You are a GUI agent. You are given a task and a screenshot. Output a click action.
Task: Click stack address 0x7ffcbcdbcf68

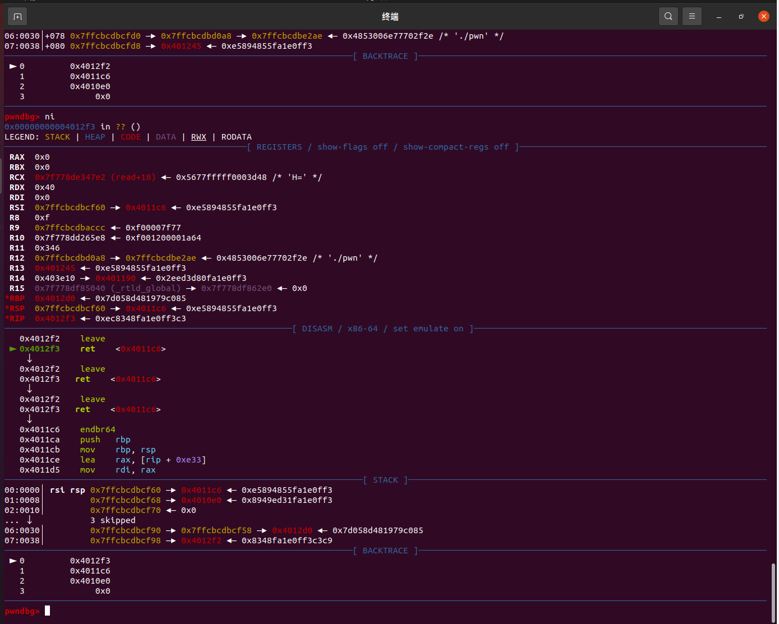126,500
